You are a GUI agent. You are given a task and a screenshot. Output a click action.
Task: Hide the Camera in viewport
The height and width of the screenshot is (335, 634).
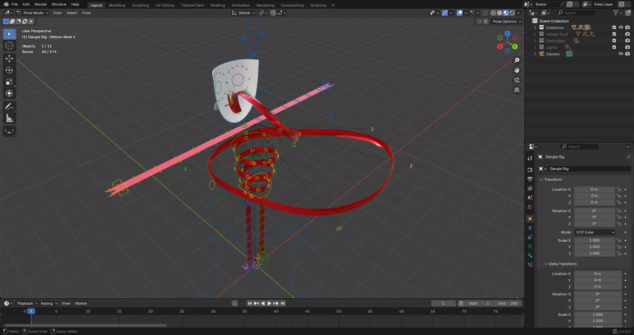click(x=621, y=54)
